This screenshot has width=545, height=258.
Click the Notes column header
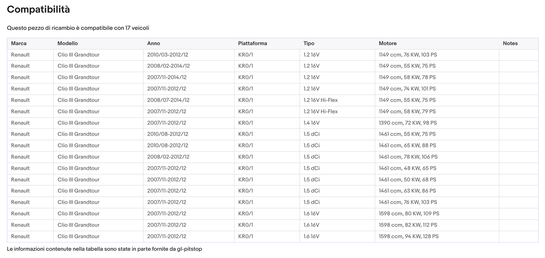click(x=510, y=43)
